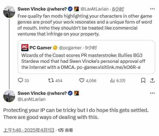Bookmark the first Swen Vincke tweet
159x136 pixels.
(x=143, y=80)
